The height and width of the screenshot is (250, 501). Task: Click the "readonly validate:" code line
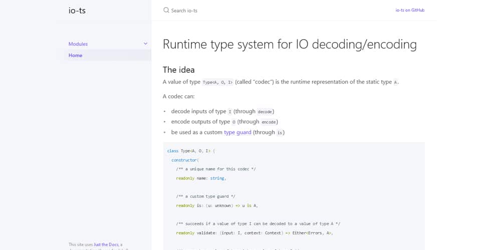(255, 233)
